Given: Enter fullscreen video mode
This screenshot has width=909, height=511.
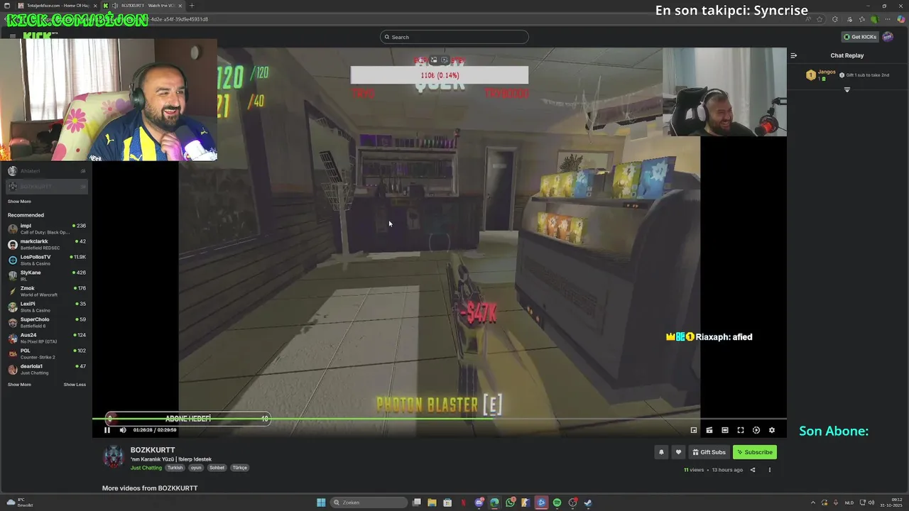Looking at the screenshot, I should click(x=741, y=430).
